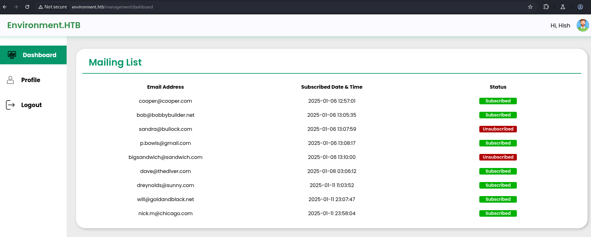
Task: Click email dave@thediver.com
Action: click(166, 171)
